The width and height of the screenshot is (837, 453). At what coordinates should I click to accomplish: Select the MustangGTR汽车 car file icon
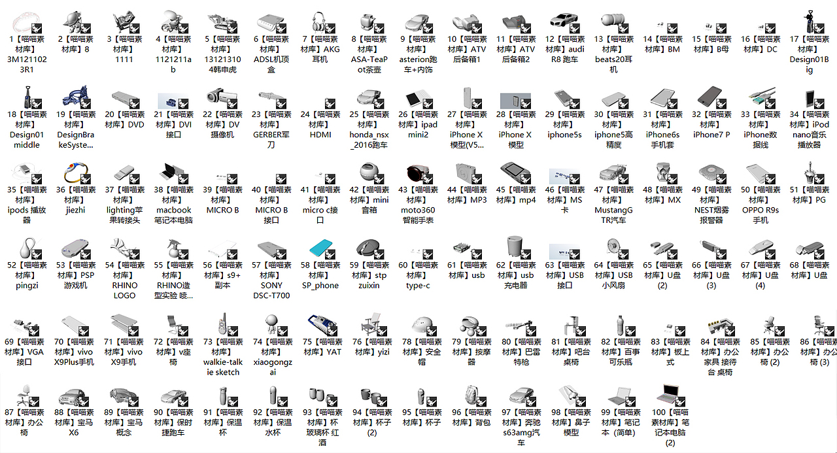(x=613, y=174)
